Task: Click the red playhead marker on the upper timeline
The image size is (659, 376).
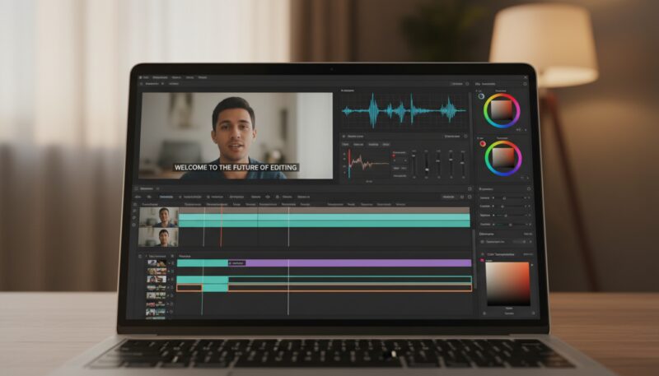Action: (221, 225)
